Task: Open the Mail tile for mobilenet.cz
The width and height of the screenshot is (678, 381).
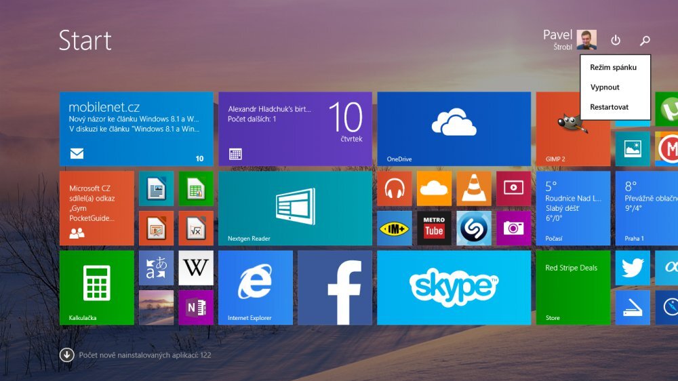Action: 136,129
